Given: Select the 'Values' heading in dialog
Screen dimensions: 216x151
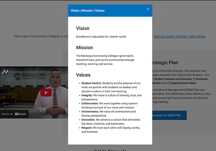Looking at the screenshot, I should pyautogui.click(x=83, y=75).
